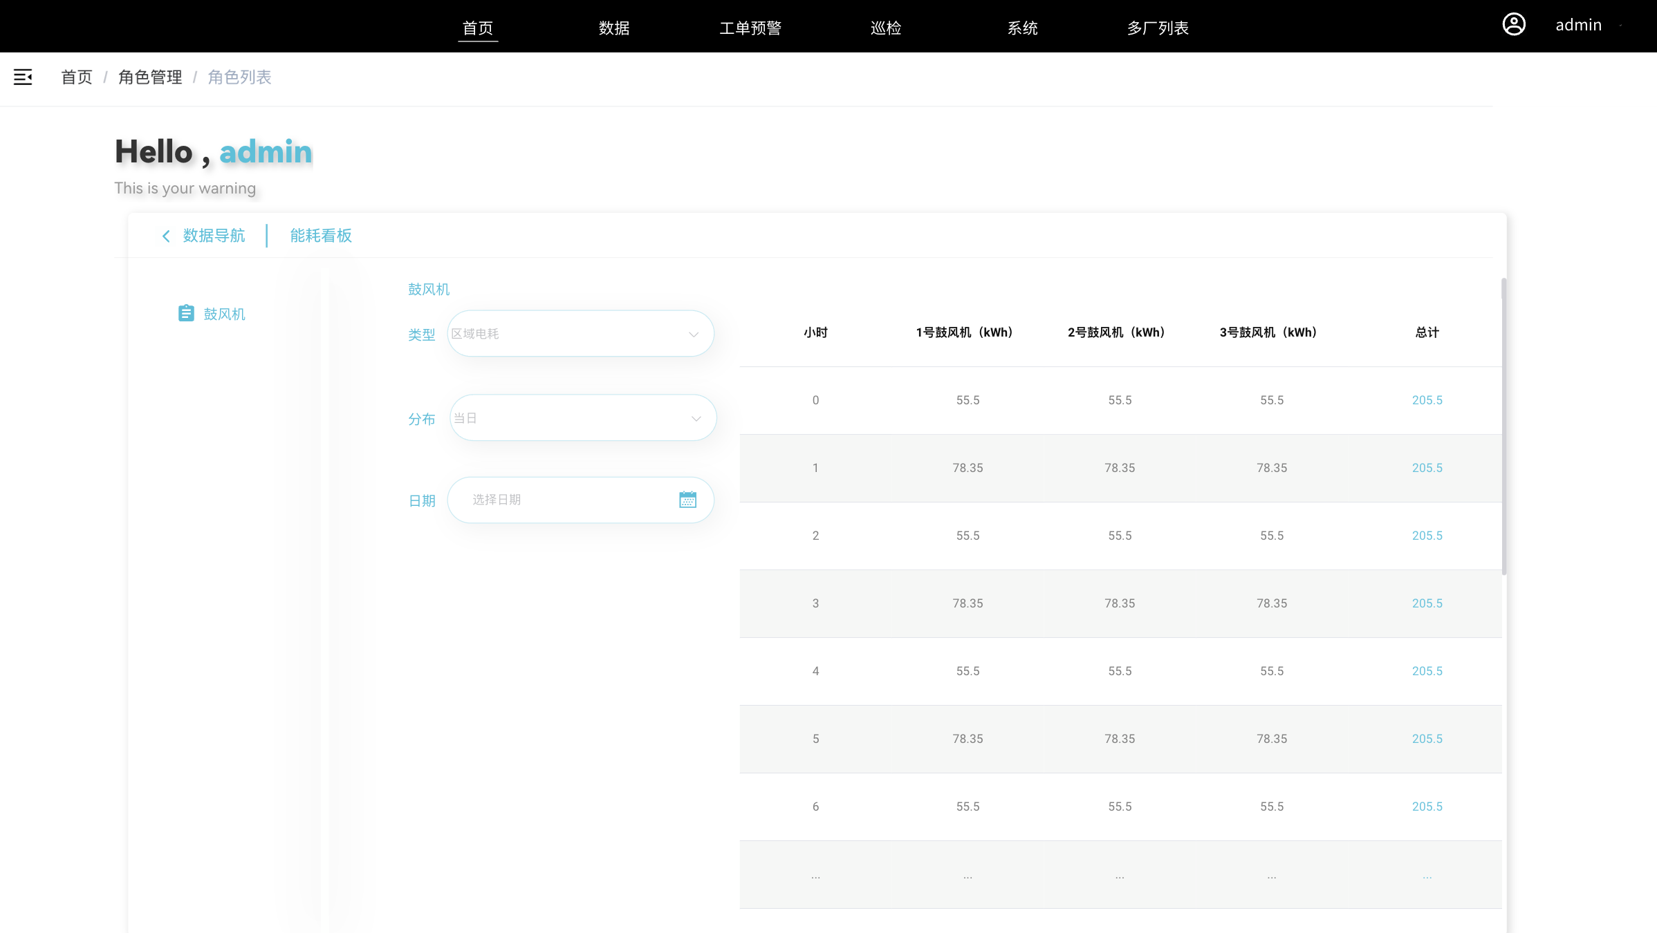The image size is (1657, 933).
Task: Select the 多厂列表 menu item
Action: click(x=1158, y=28)
